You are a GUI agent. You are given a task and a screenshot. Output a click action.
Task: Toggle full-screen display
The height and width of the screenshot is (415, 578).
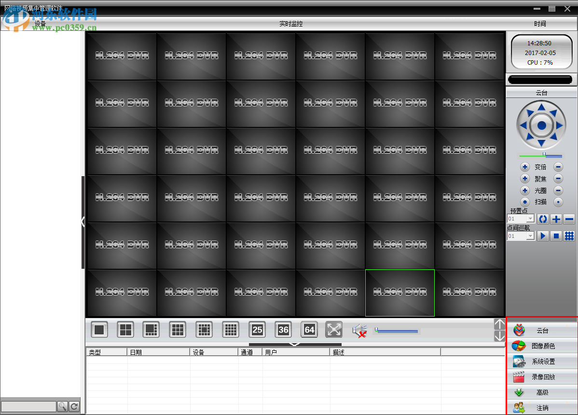[x=334, y=330]
